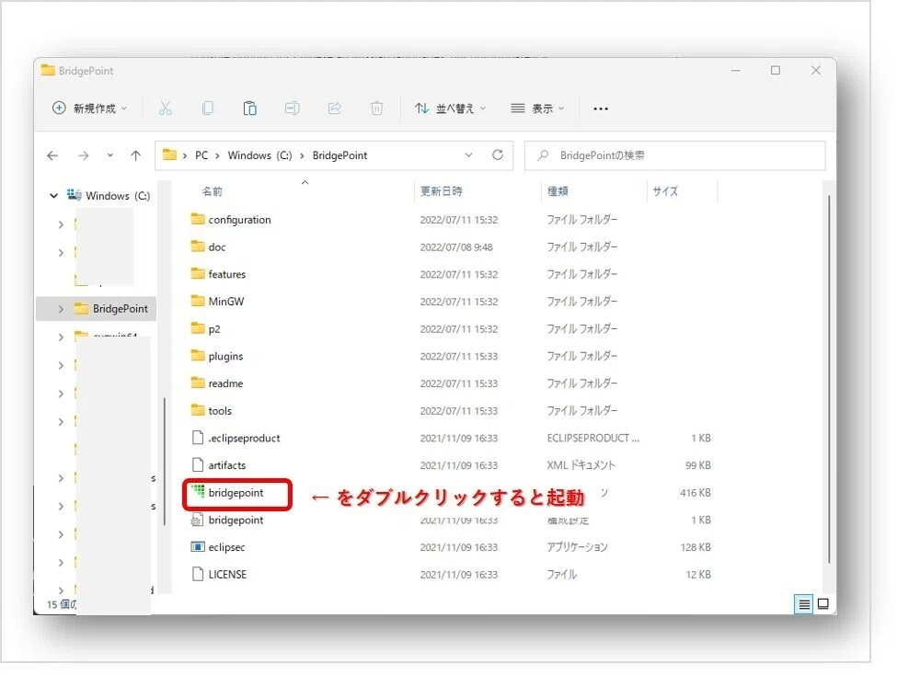
Task: Open the 並べ替え sort dropdown
Action: pos(450,109)
